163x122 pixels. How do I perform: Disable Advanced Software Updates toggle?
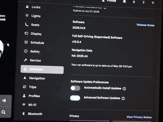(75, 98)
